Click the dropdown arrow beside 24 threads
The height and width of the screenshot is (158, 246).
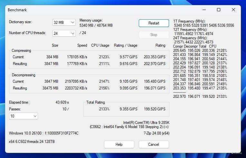(73, 33)
